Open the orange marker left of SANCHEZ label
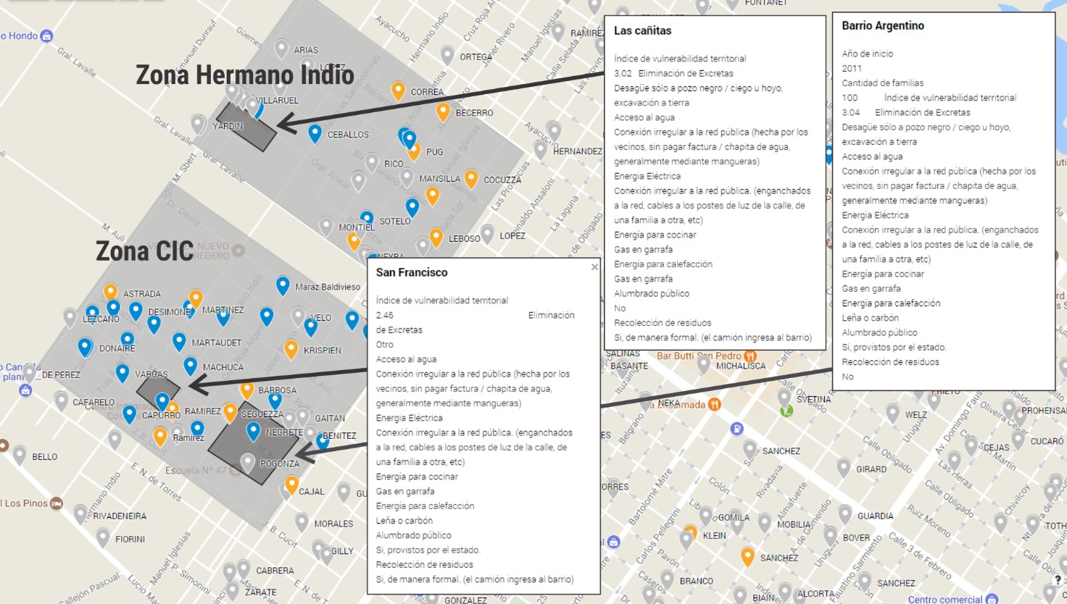 pos(747,556)
